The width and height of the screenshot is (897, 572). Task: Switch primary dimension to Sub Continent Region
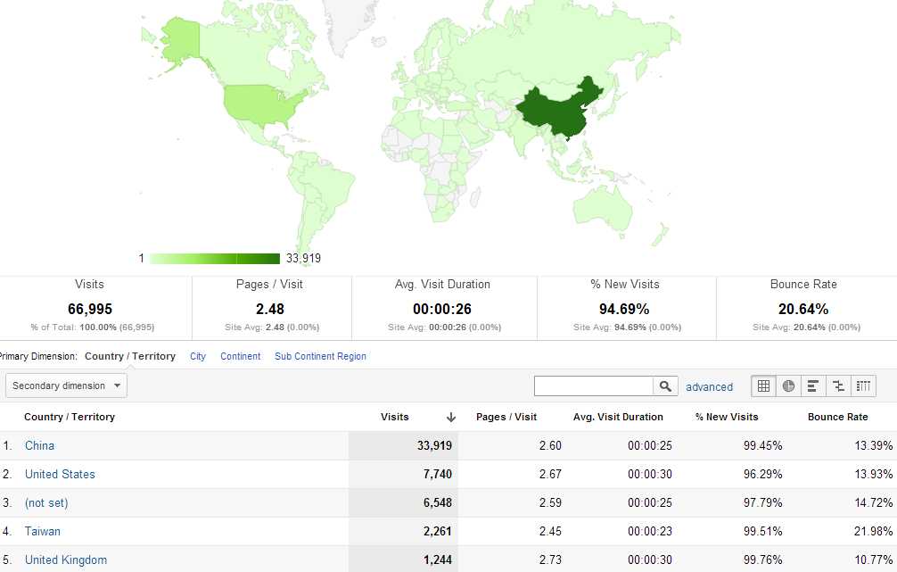pyautogui.click(x=320, y=356)
